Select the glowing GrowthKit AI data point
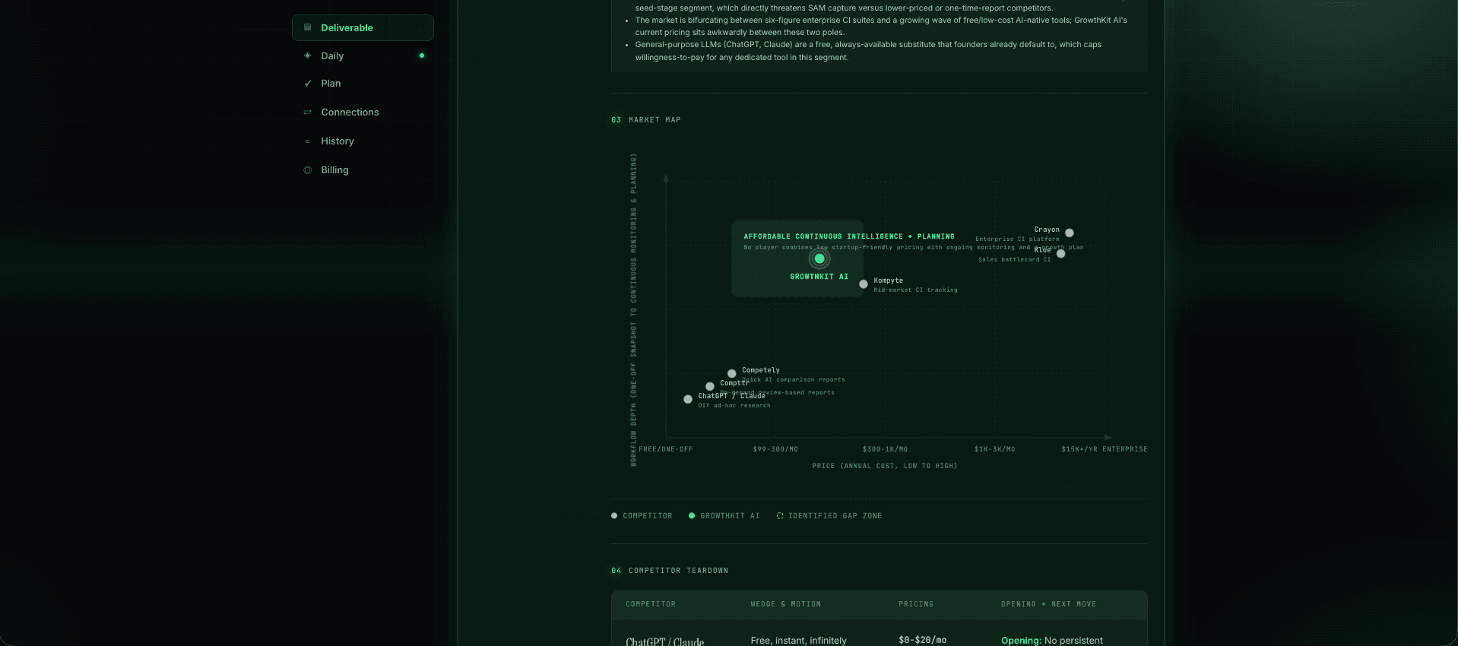The height and width of the screenshot is (646, 1458). 819,258
